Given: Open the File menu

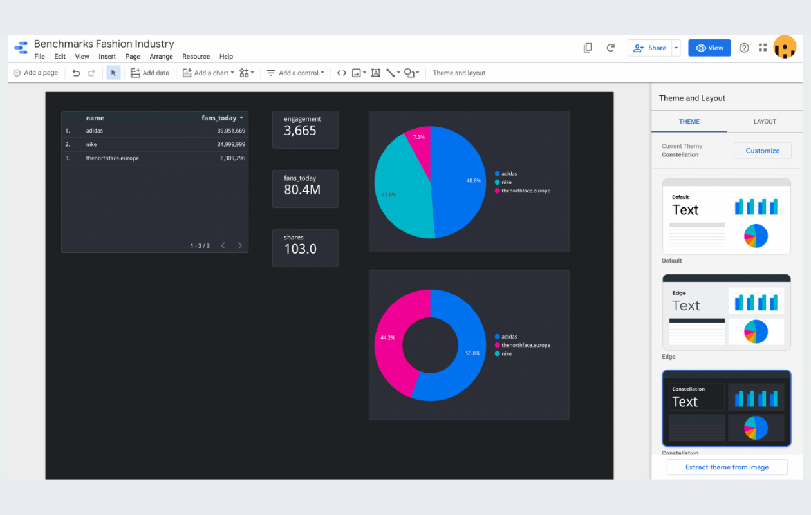Looking at the screenshot, I should [39, 57].
